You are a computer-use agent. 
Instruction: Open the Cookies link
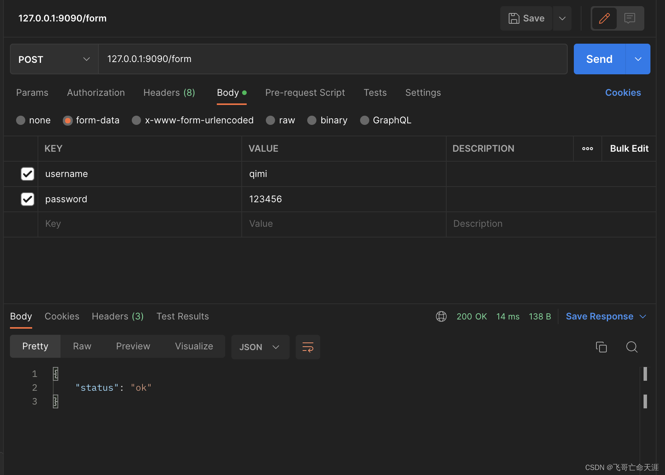pos(623,93)
